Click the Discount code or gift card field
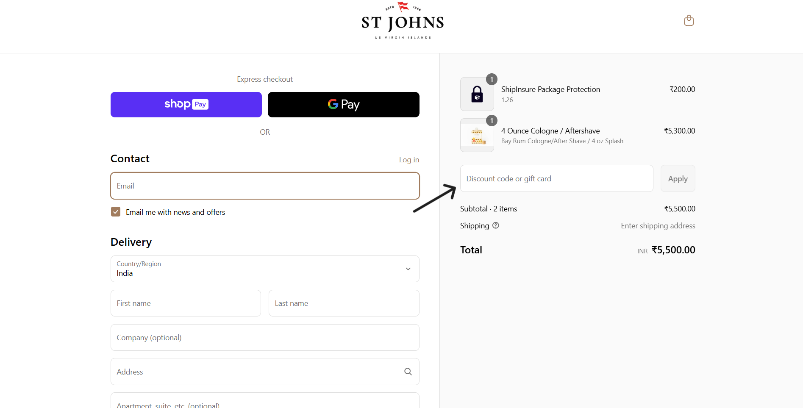Image resolution: width=803 pixels, height=408 pixels. click(556, 179)
